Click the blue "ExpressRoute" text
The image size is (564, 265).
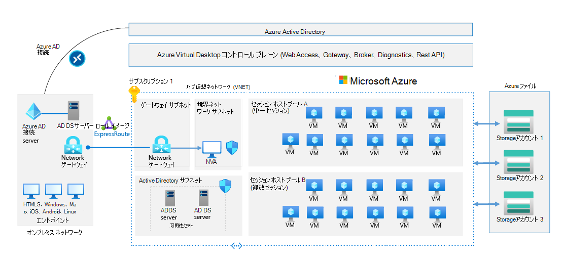point(112,134)
